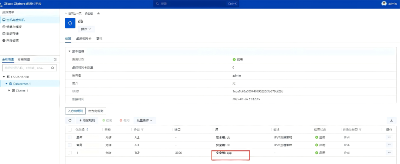
Task: Click the download export icon at table right
Action: coord(391,121)
